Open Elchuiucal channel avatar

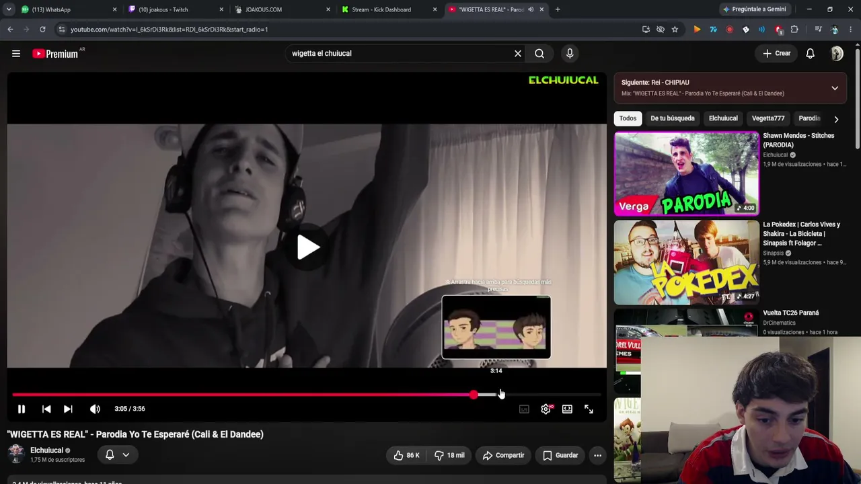click(16, 454)
